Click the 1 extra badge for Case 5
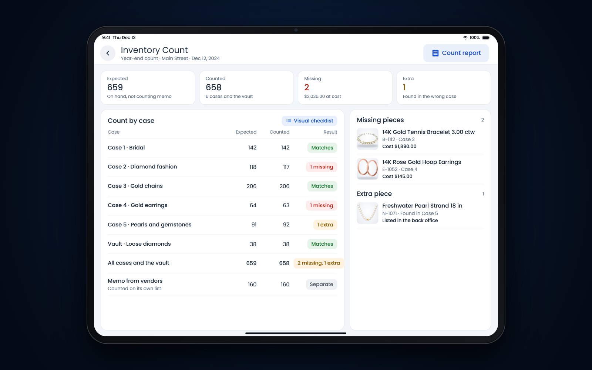Screen dimensions: 592x370 click(325, 225)
